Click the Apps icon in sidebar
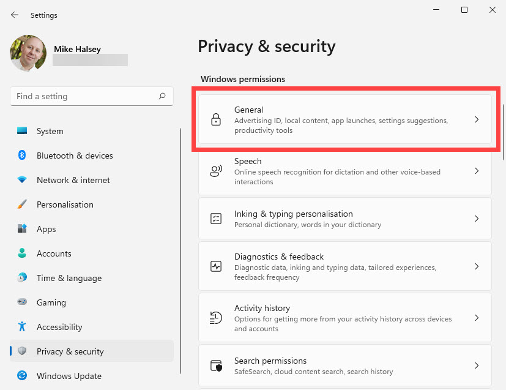Screen dimensions: 506x390 (22, 228)
